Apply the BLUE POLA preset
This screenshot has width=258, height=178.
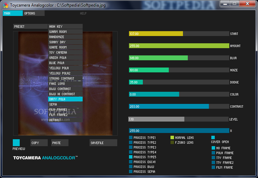tap(65, 63)
